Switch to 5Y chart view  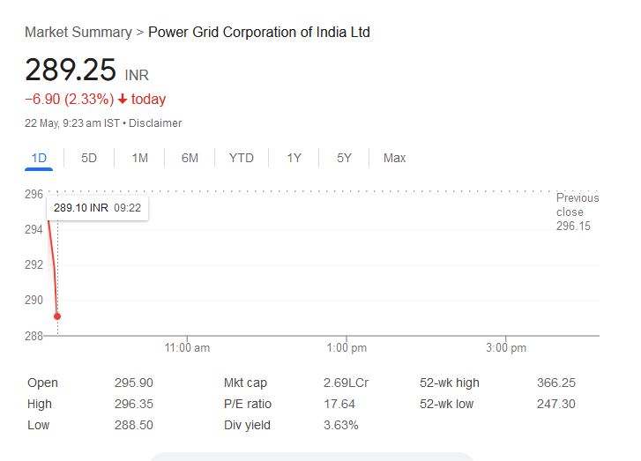click(344, 158)
